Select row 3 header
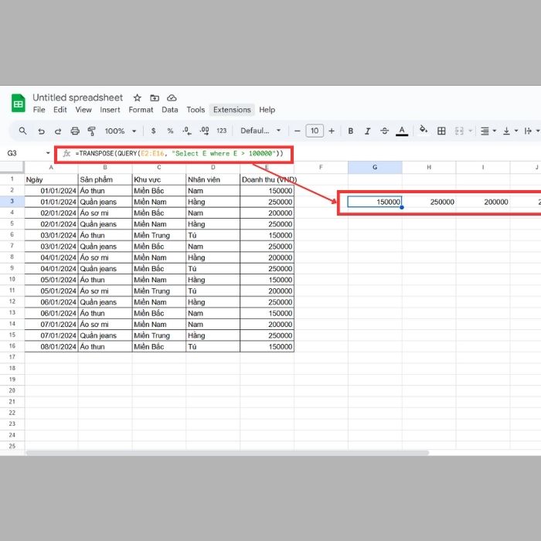Screen dimensions: 541x541 coord(12,201)
